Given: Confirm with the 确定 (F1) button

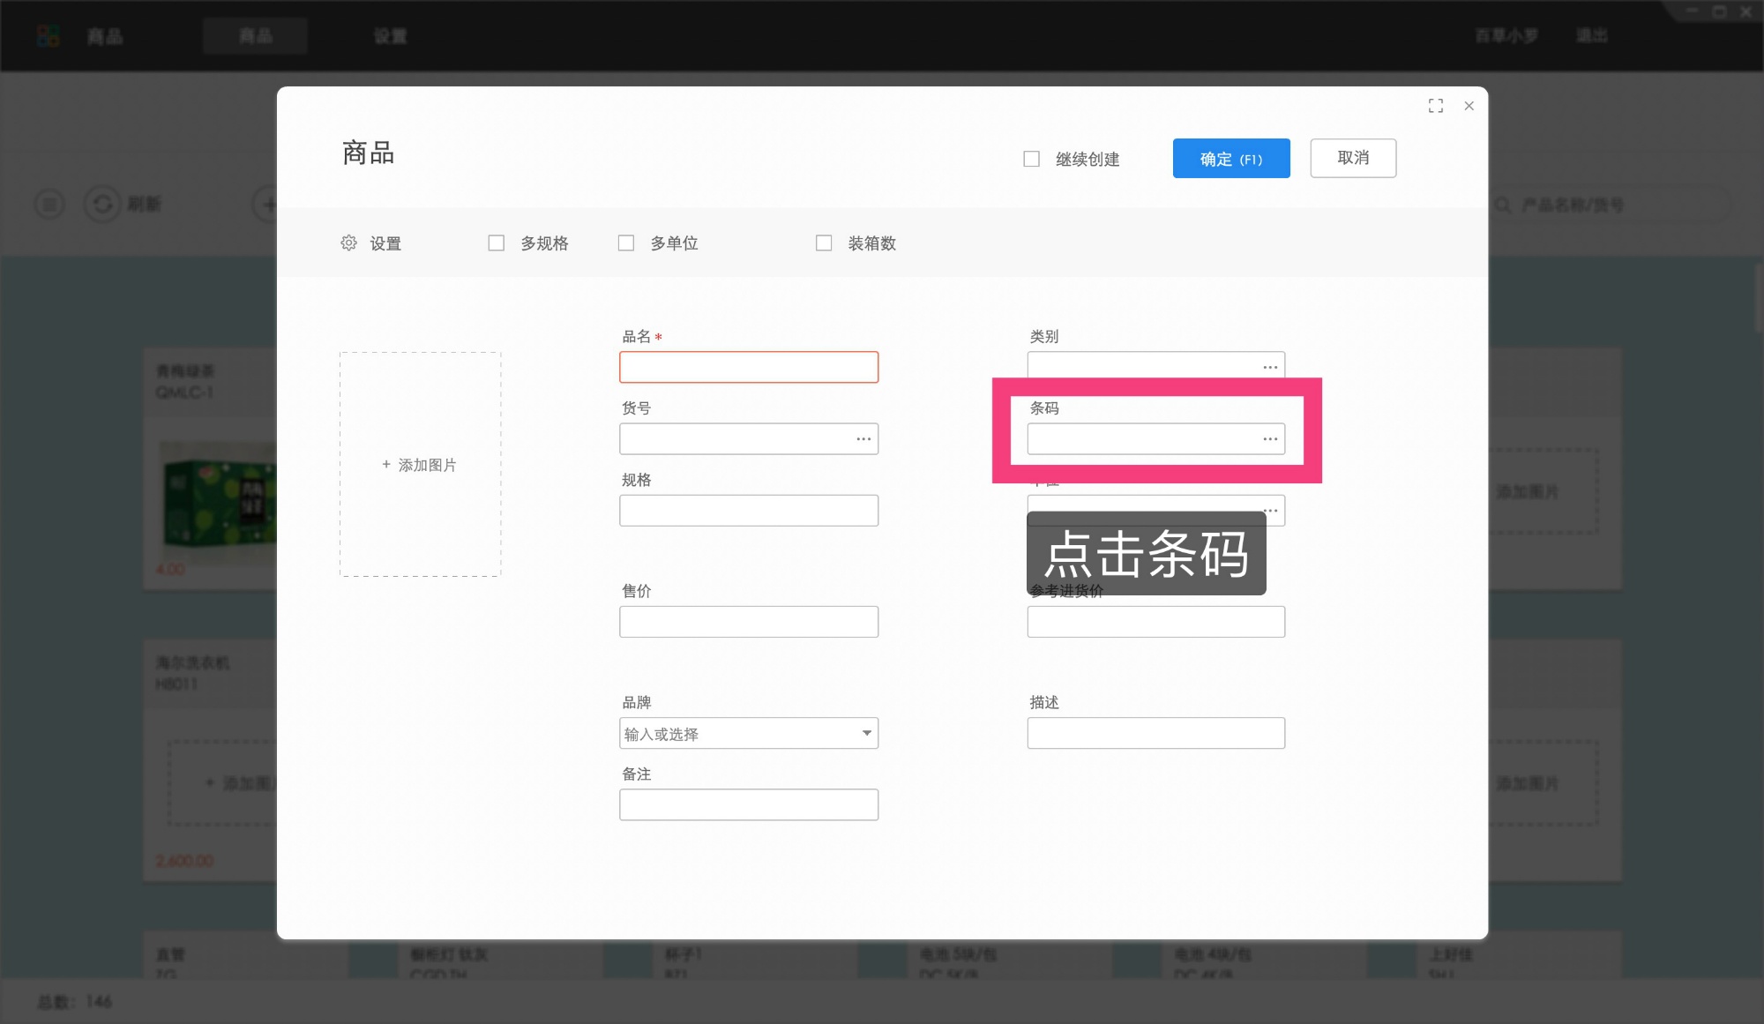Looking at the screenshot, I should (1230, 158).
